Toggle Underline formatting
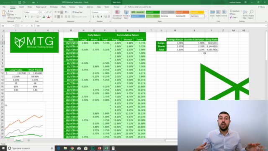 pyautogui.click(x=31, y=17)
